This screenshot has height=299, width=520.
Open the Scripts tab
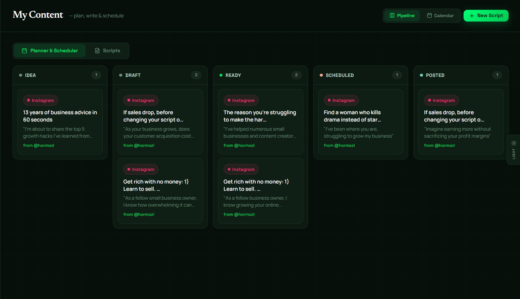click(107, 51)
